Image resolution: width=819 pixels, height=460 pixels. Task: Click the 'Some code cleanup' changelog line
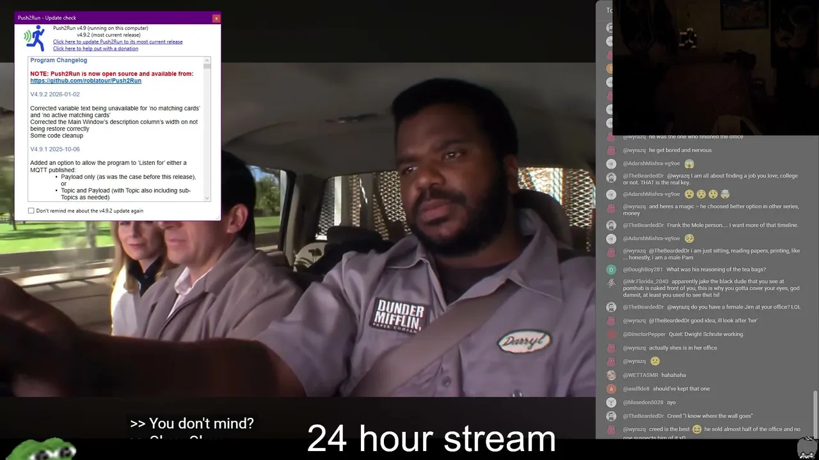coord(57,135)
